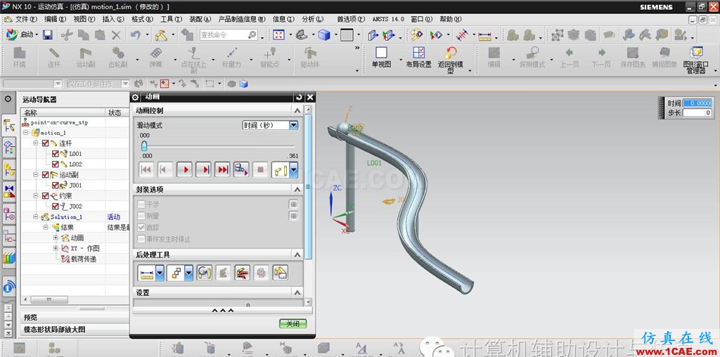Click the gear icon in 动画 dialog title

[135, 97]
